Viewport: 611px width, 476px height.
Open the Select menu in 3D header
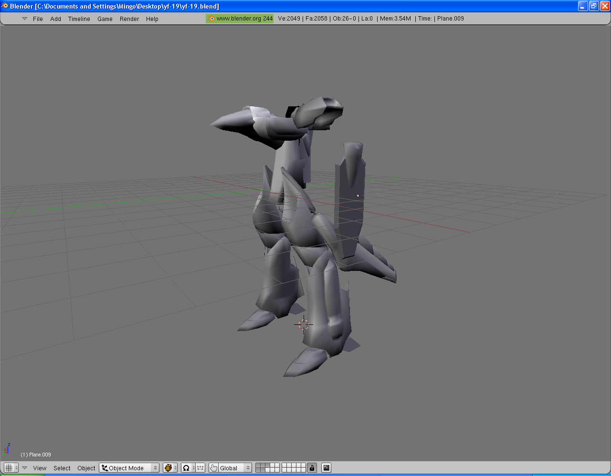click(x=62, y=468)
